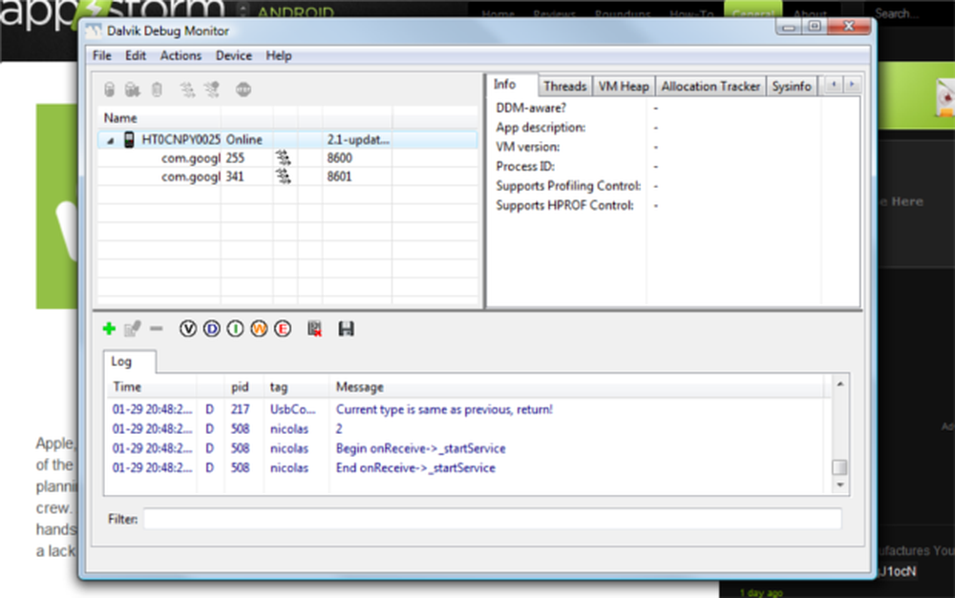Select the Log tab
Viewport: 955px width, 598px height.
(x=129, y=361)
